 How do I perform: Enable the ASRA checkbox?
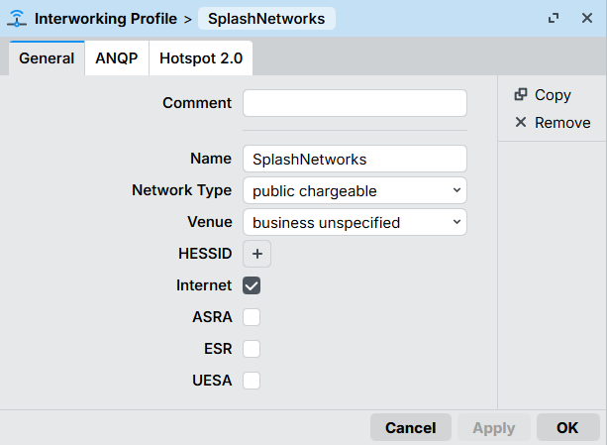252,317
